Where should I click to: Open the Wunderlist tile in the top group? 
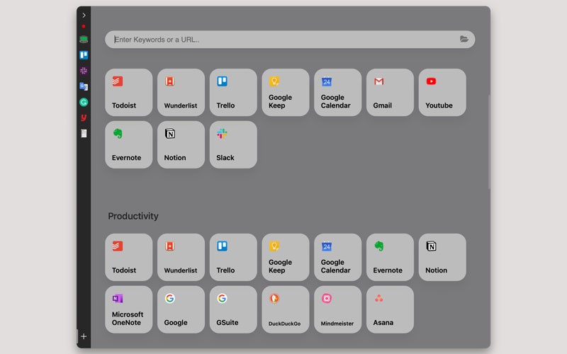tap(181, 93)
